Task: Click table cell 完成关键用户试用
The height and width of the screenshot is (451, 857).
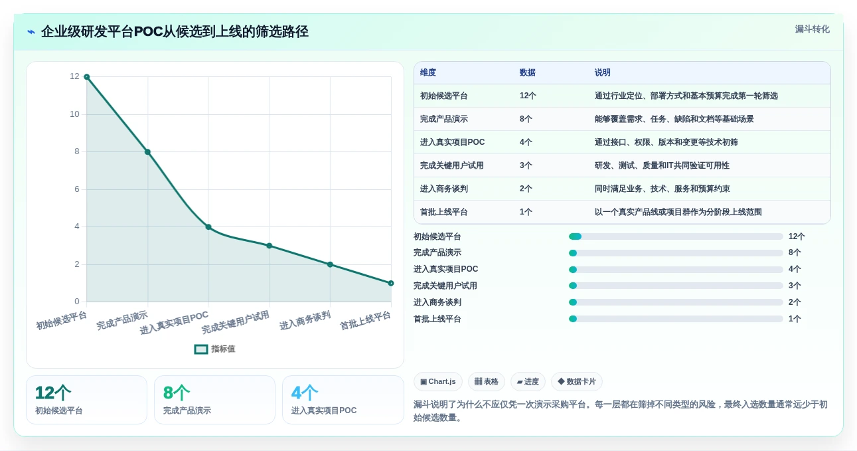Action: coord(452,165)
